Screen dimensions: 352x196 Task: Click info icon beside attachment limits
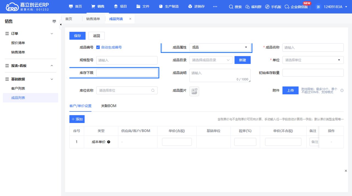(x=342, y=90)
